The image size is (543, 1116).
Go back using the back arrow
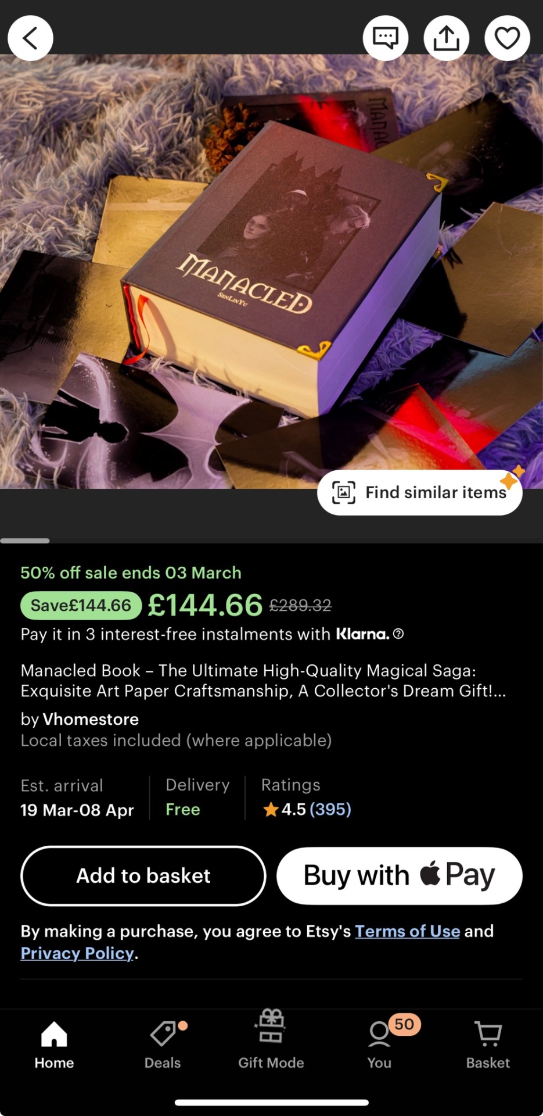[30, 38]
